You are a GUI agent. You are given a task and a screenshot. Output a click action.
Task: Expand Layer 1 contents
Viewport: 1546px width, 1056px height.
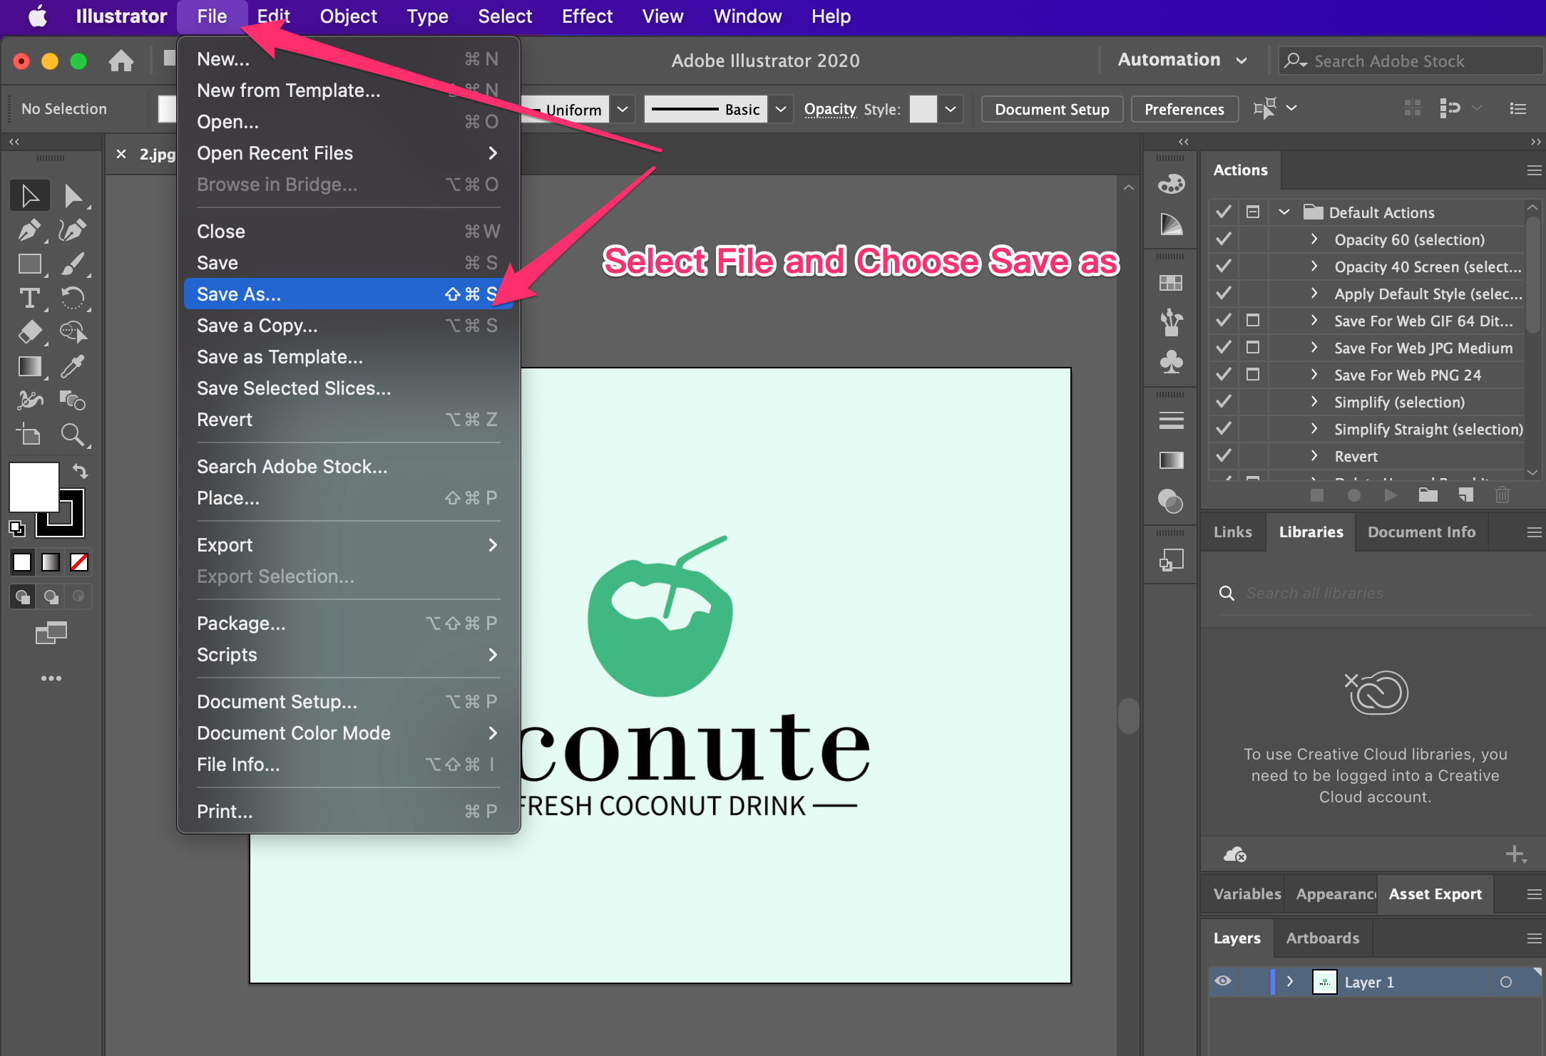pos(1290,981)
